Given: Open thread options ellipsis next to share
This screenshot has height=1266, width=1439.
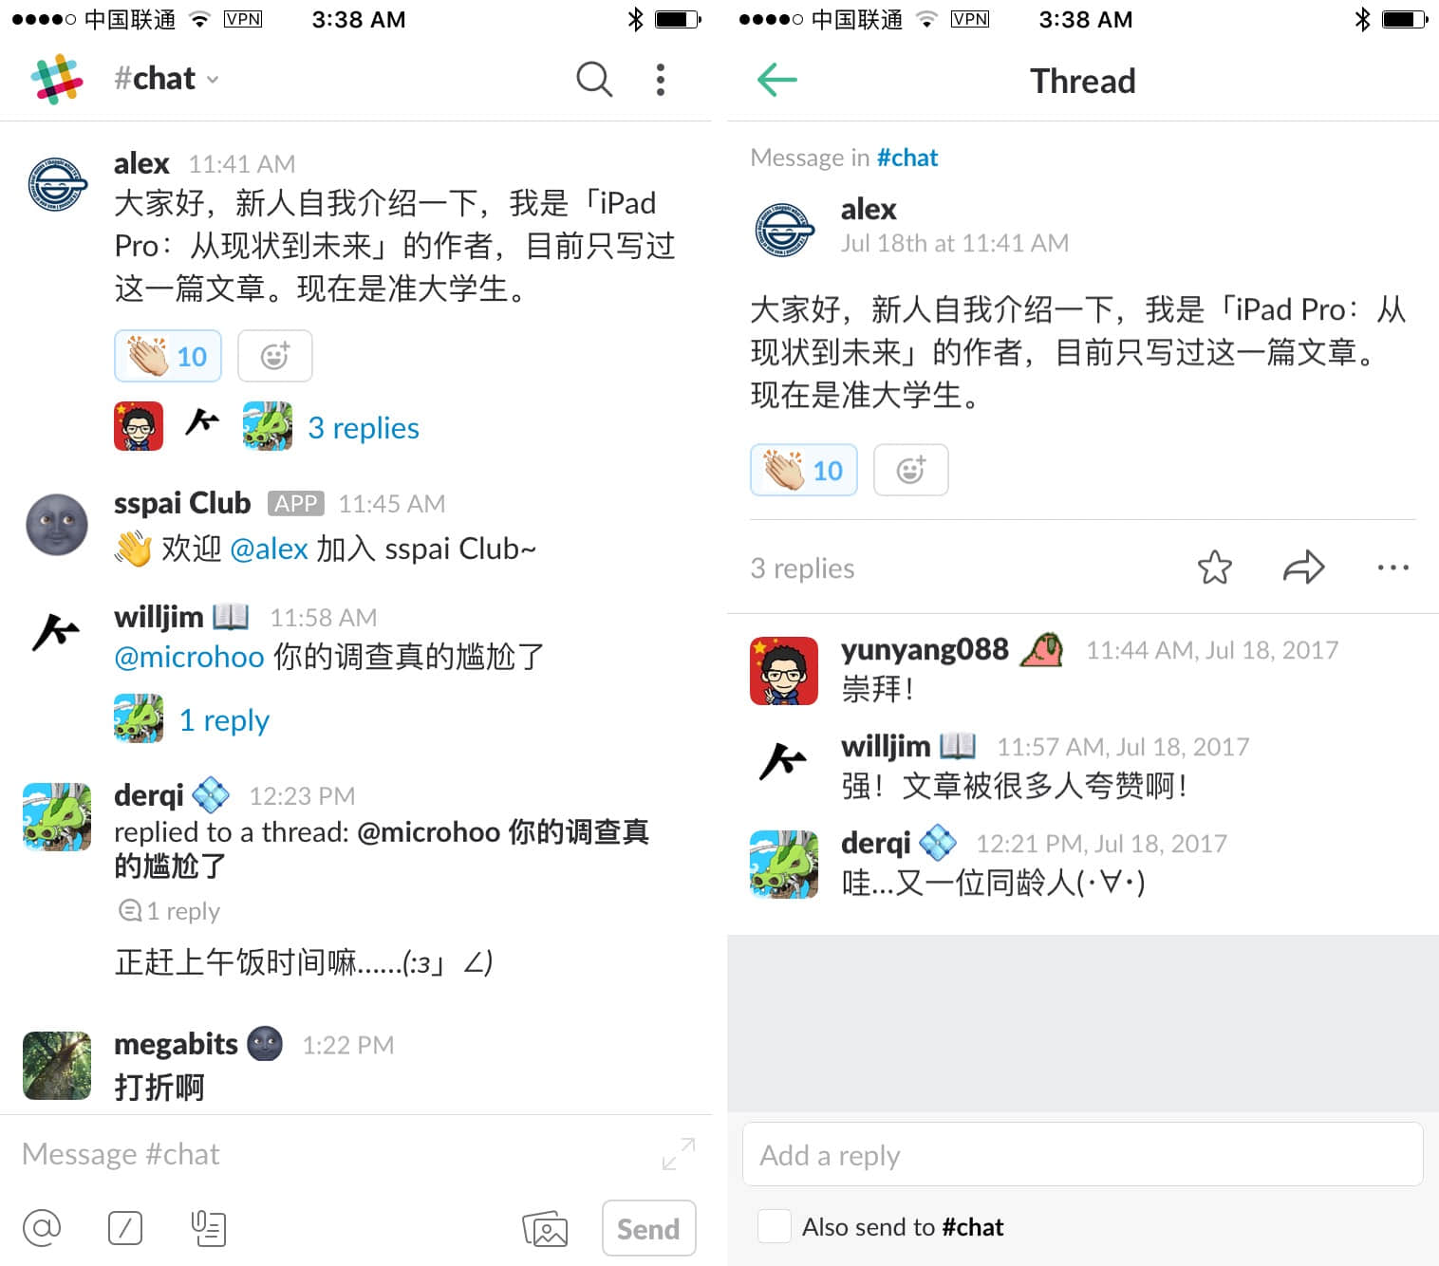Looking at the screenshot, I should 1392,568.
